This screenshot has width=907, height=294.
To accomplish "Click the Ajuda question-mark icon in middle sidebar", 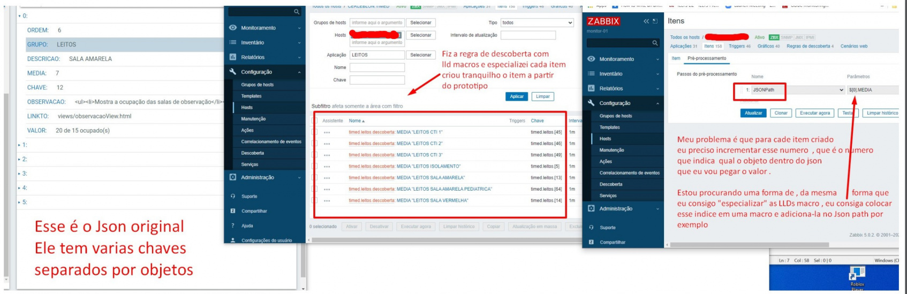I will point(233,225).
